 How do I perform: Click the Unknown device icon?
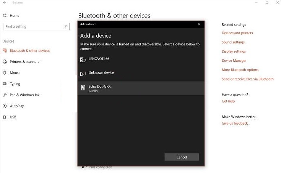coord(83,74)
